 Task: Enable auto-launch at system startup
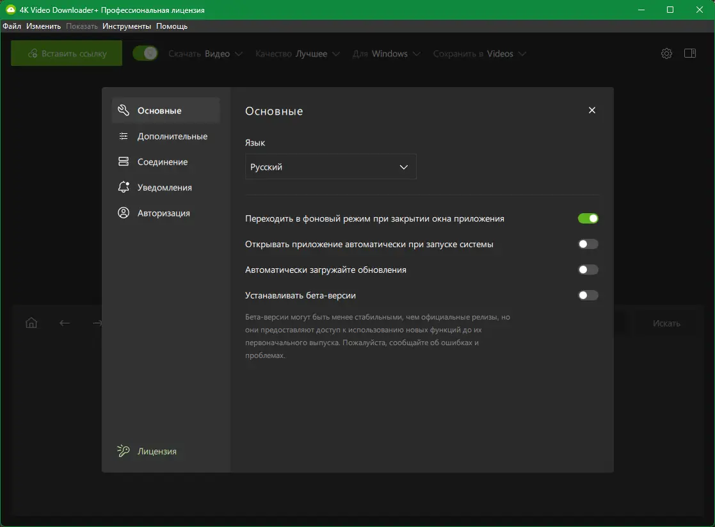(588, 244)
